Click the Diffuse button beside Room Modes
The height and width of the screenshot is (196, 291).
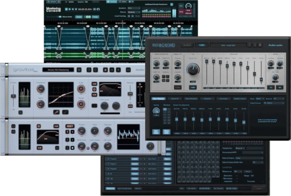pos(167,131)
